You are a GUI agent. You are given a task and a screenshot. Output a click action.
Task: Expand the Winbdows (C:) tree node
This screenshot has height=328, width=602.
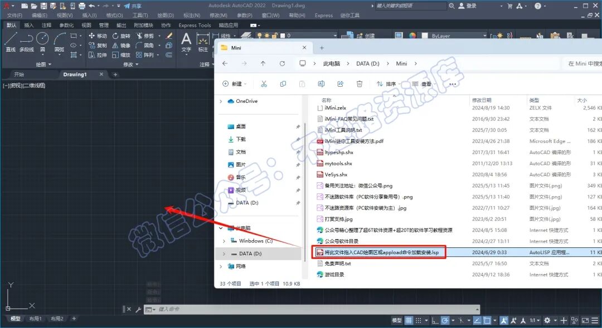click(x=224, y=241)
